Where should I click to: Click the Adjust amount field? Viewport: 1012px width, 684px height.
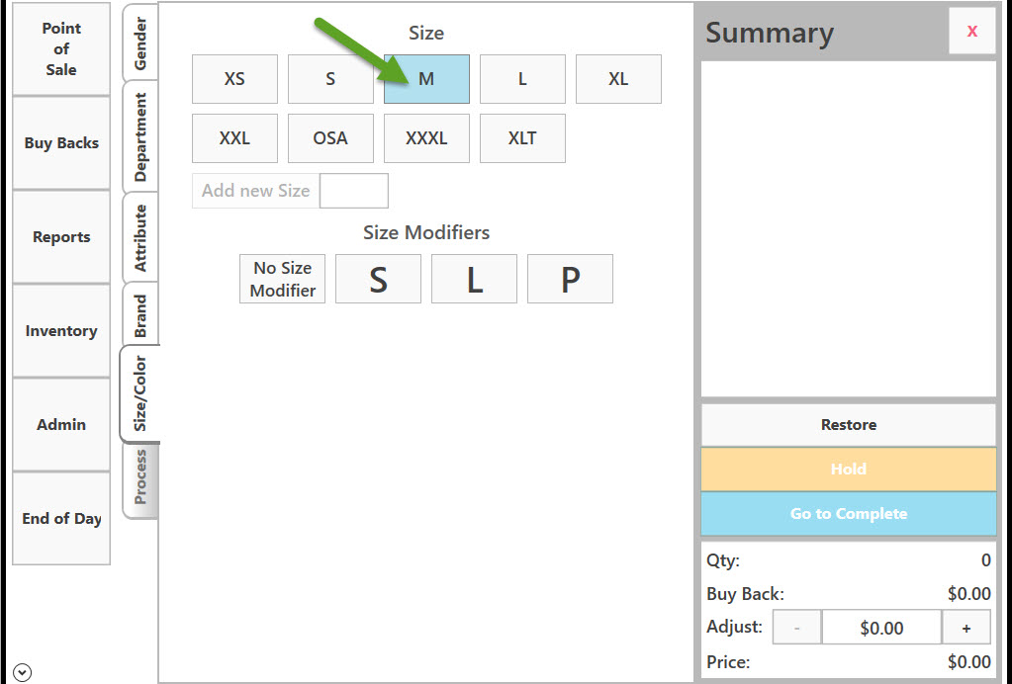pos(881,628)
